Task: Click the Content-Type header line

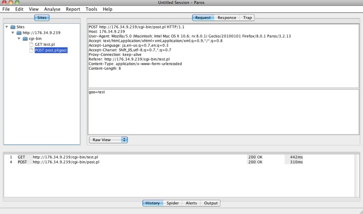Action: pos(135,64)
